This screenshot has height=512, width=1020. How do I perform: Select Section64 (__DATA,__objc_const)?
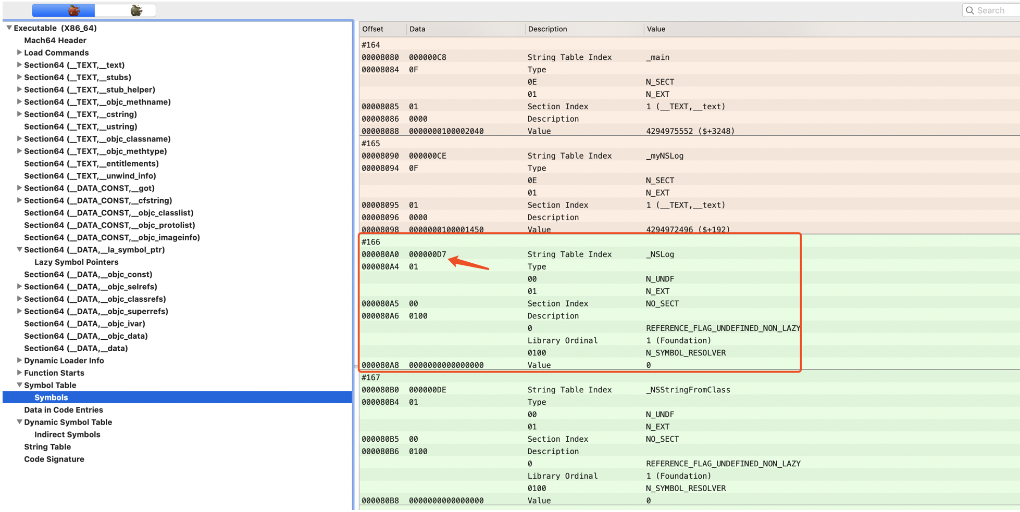(88, 274)
